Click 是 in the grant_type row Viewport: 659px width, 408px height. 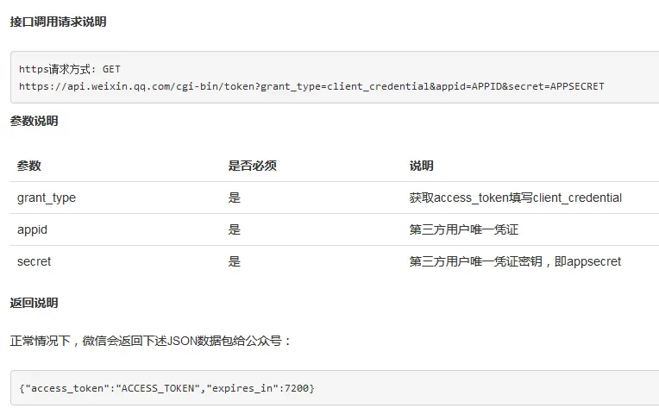235,198
